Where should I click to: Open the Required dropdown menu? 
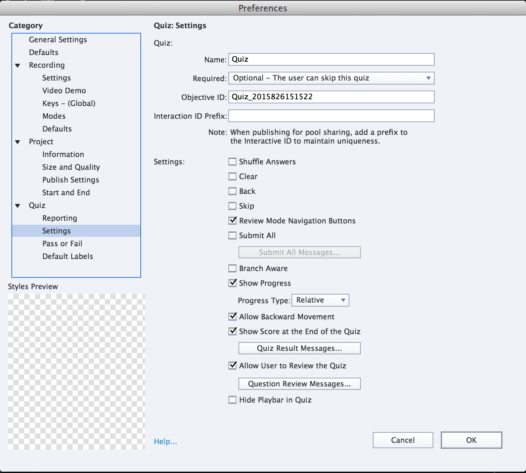pyautogui.click(x=331, y=78)
